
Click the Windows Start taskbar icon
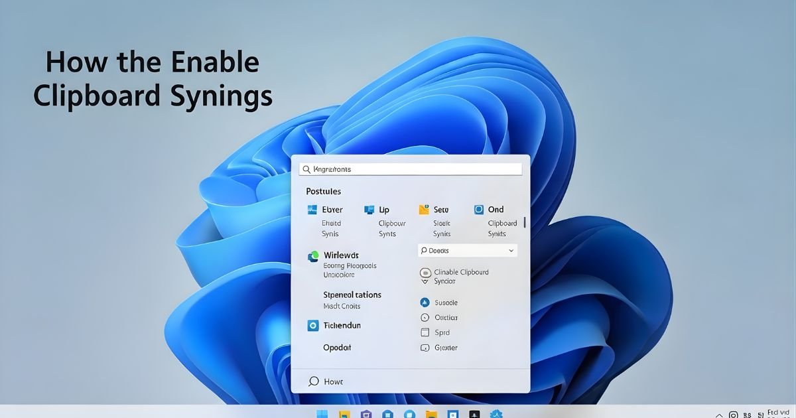(x=322, y=415)
